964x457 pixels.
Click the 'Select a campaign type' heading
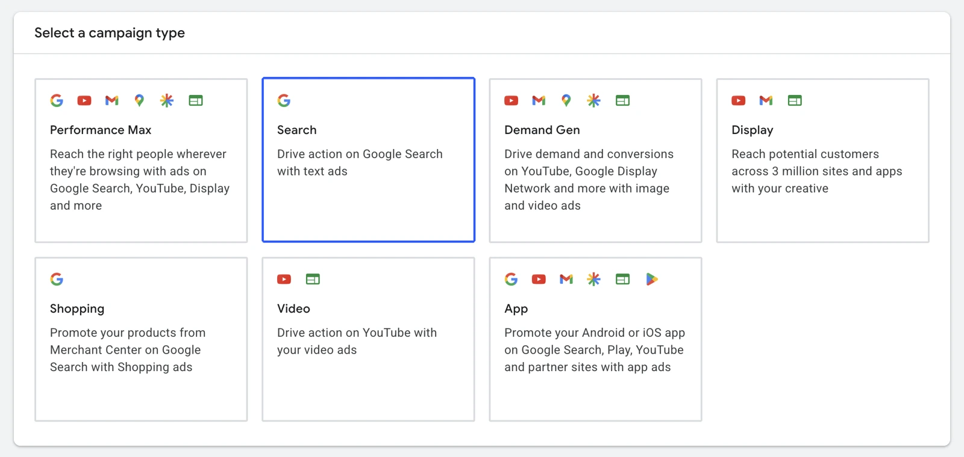pyautogui.click(x=110, y=33)
